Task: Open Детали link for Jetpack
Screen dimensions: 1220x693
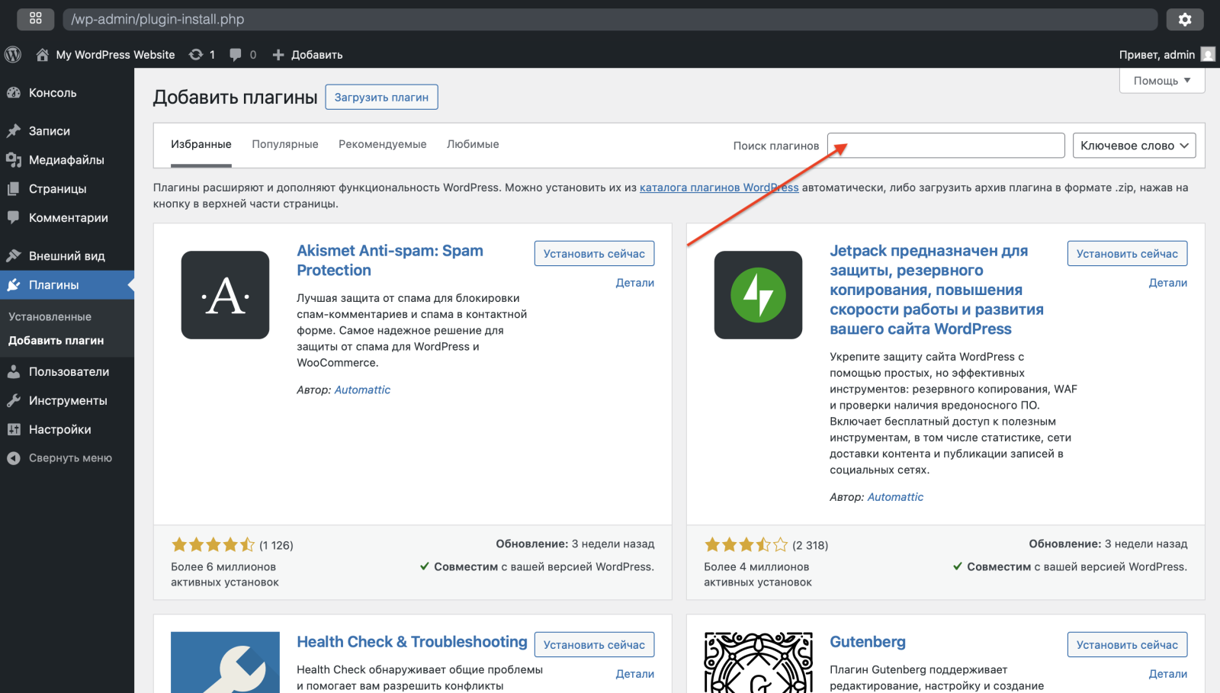Action: pos(1167,283)
